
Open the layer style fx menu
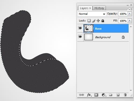click(89, 95)
